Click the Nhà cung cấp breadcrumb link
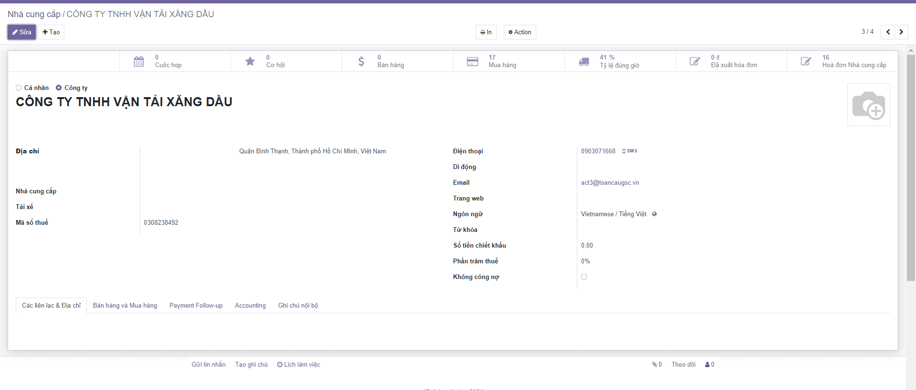This screenshot has width=916, height=390. 34,14
